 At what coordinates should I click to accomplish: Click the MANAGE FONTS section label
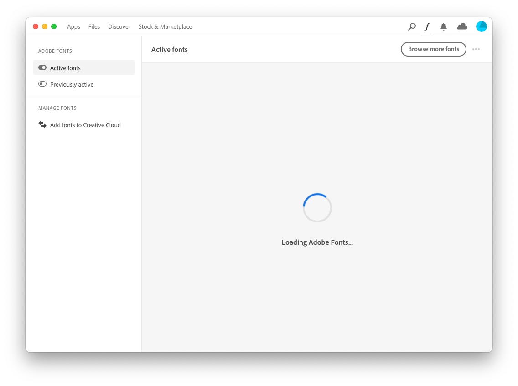pyautogui.click(x=57, y=108)
